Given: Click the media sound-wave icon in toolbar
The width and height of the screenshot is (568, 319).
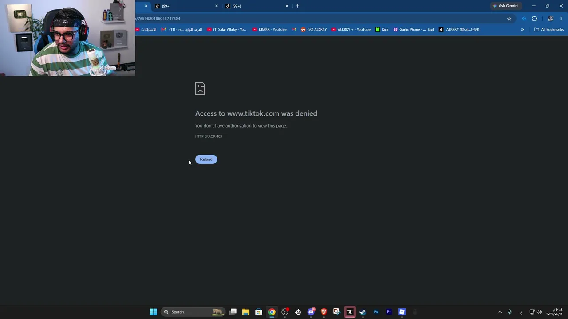Looking at the screenshot, I should (524, 19).
